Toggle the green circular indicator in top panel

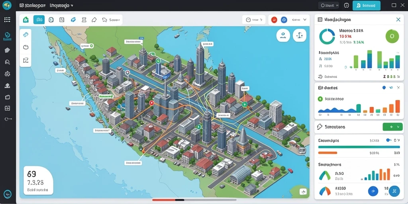(392, 36)
